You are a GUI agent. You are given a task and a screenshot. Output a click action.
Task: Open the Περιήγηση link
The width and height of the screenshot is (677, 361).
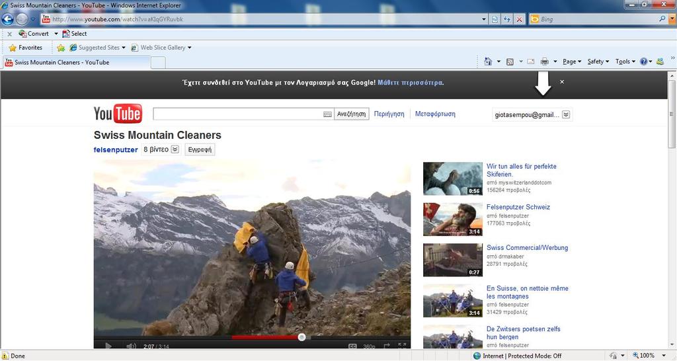coord(389,114)
